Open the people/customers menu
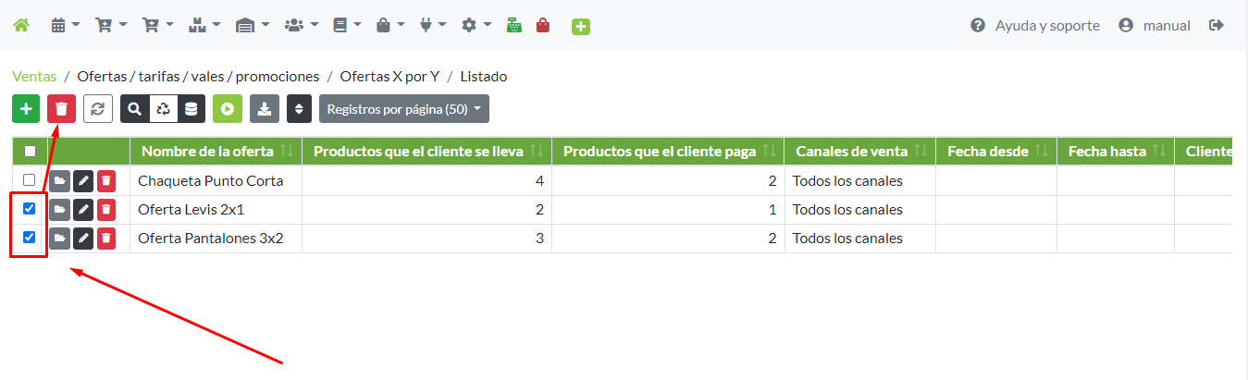The height and width of the screenshot is (380, 1248). (302, 26)
